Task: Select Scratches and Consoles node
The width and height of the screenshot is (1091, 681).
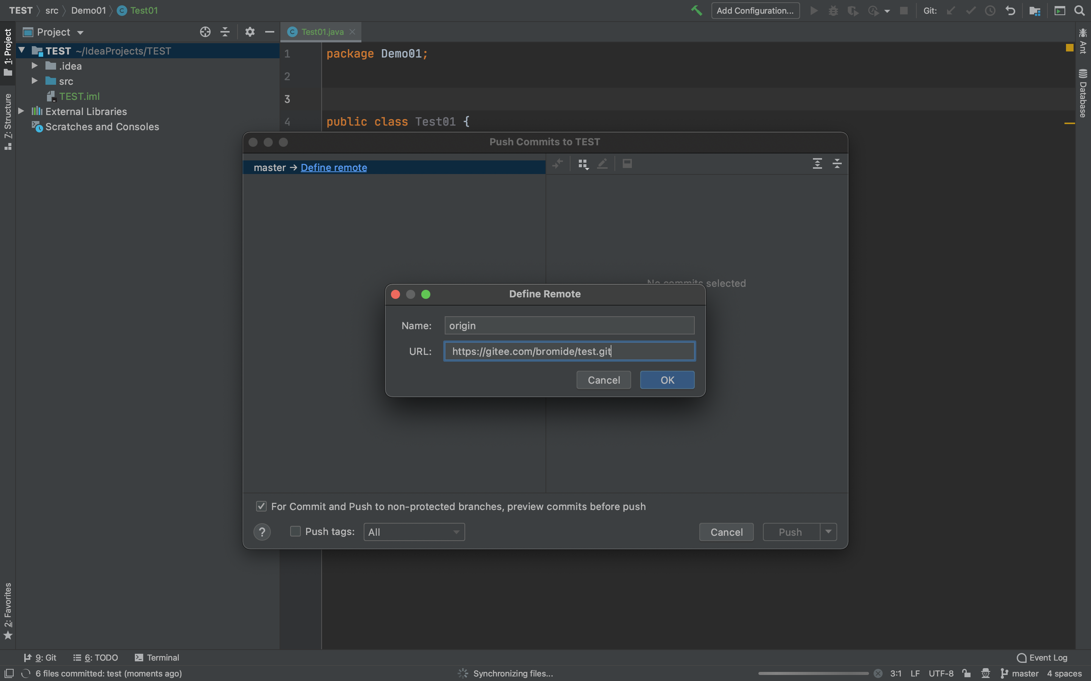Action: click(x=95, y=127)
